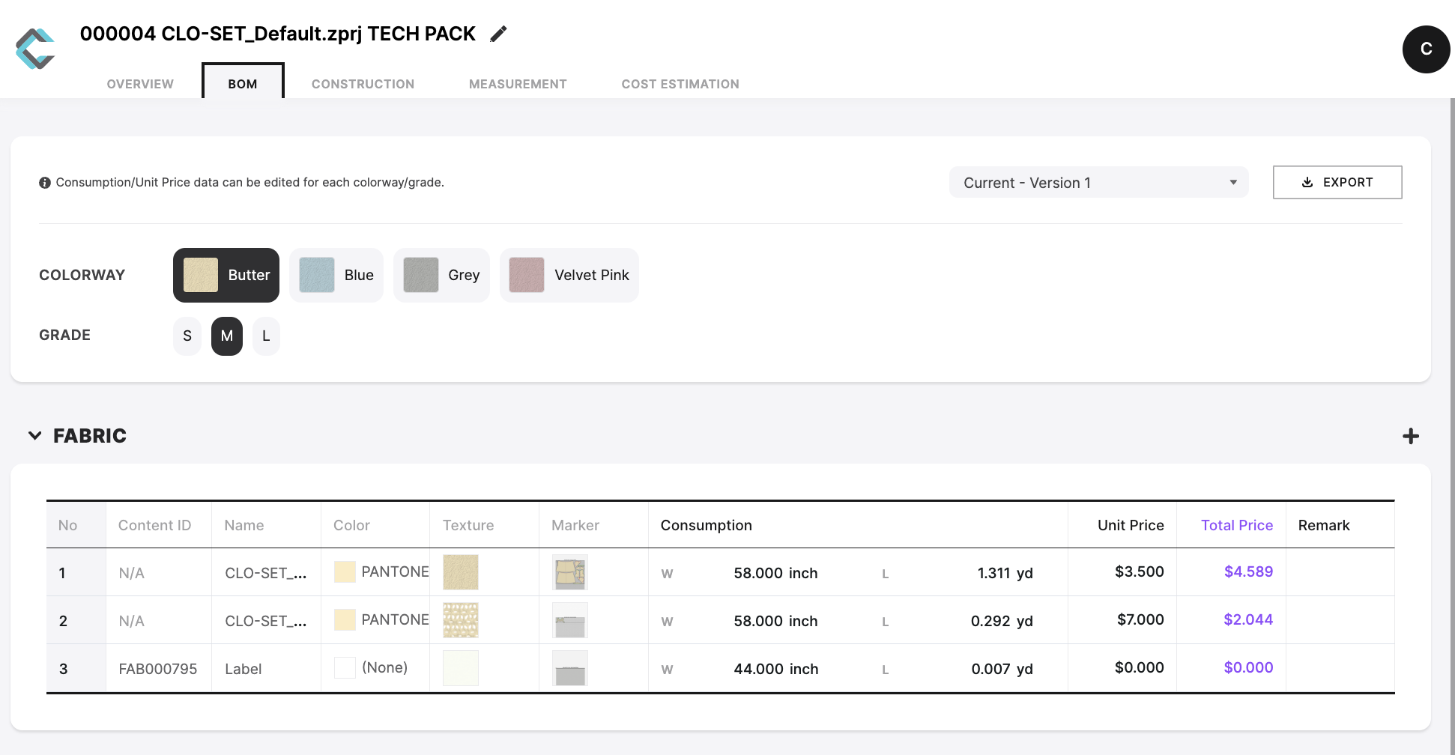Open the texture thumbnail of fabric row 2
Screen dimensions: 1455x755
click(x=459, y=619)
